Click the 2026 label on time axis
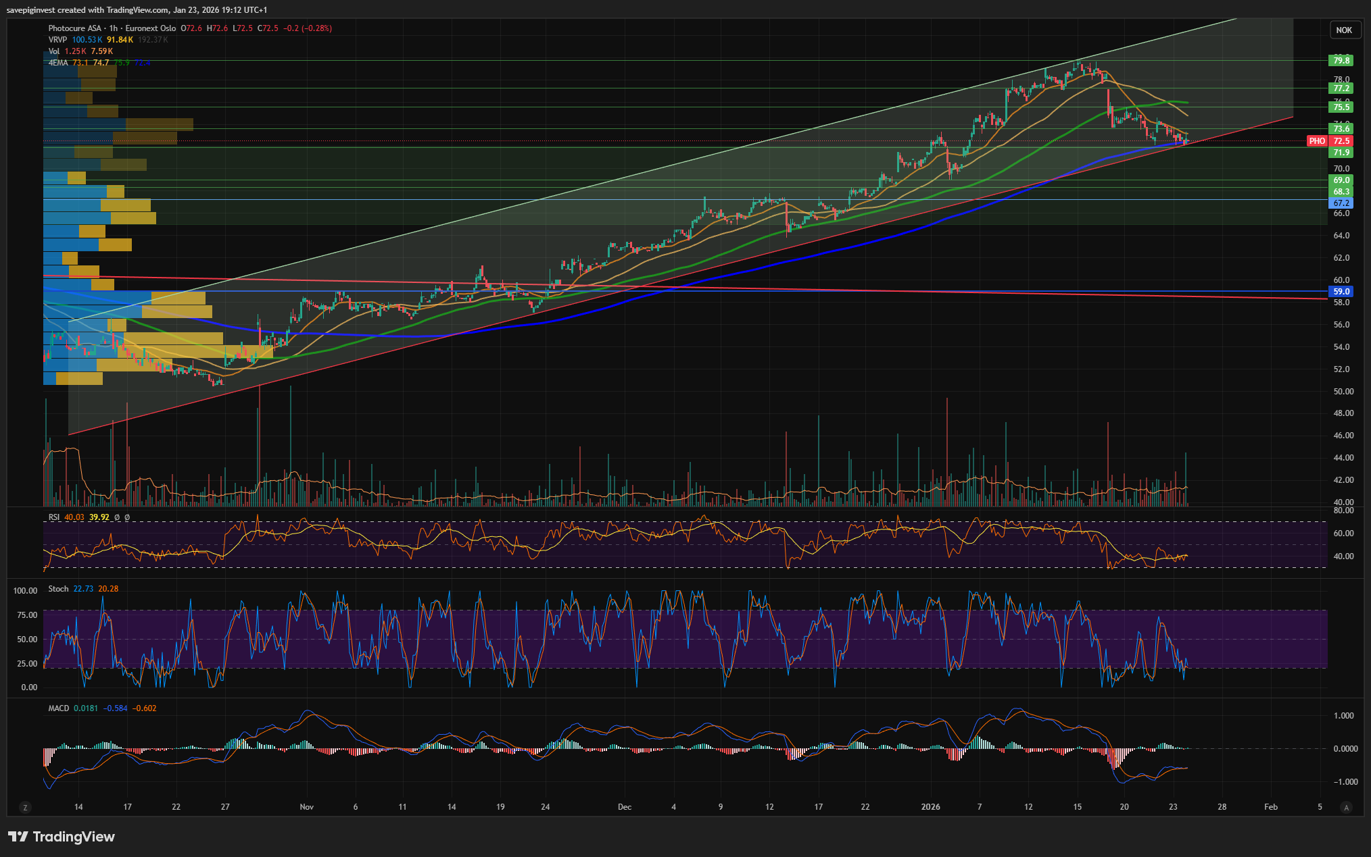Image resolution: width=1371 pixels, height=857 pixels. (x=930, y=807)
